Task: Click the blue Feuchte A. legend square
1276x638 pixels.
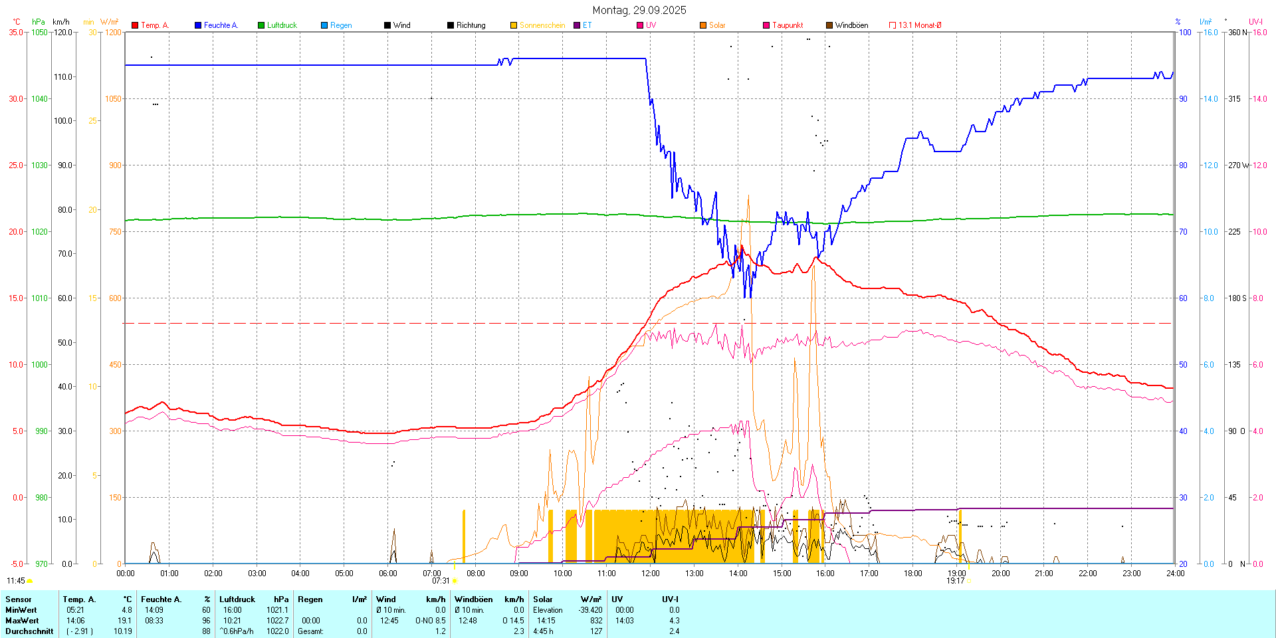Action: pyautogui.click(x=198, y=25)
